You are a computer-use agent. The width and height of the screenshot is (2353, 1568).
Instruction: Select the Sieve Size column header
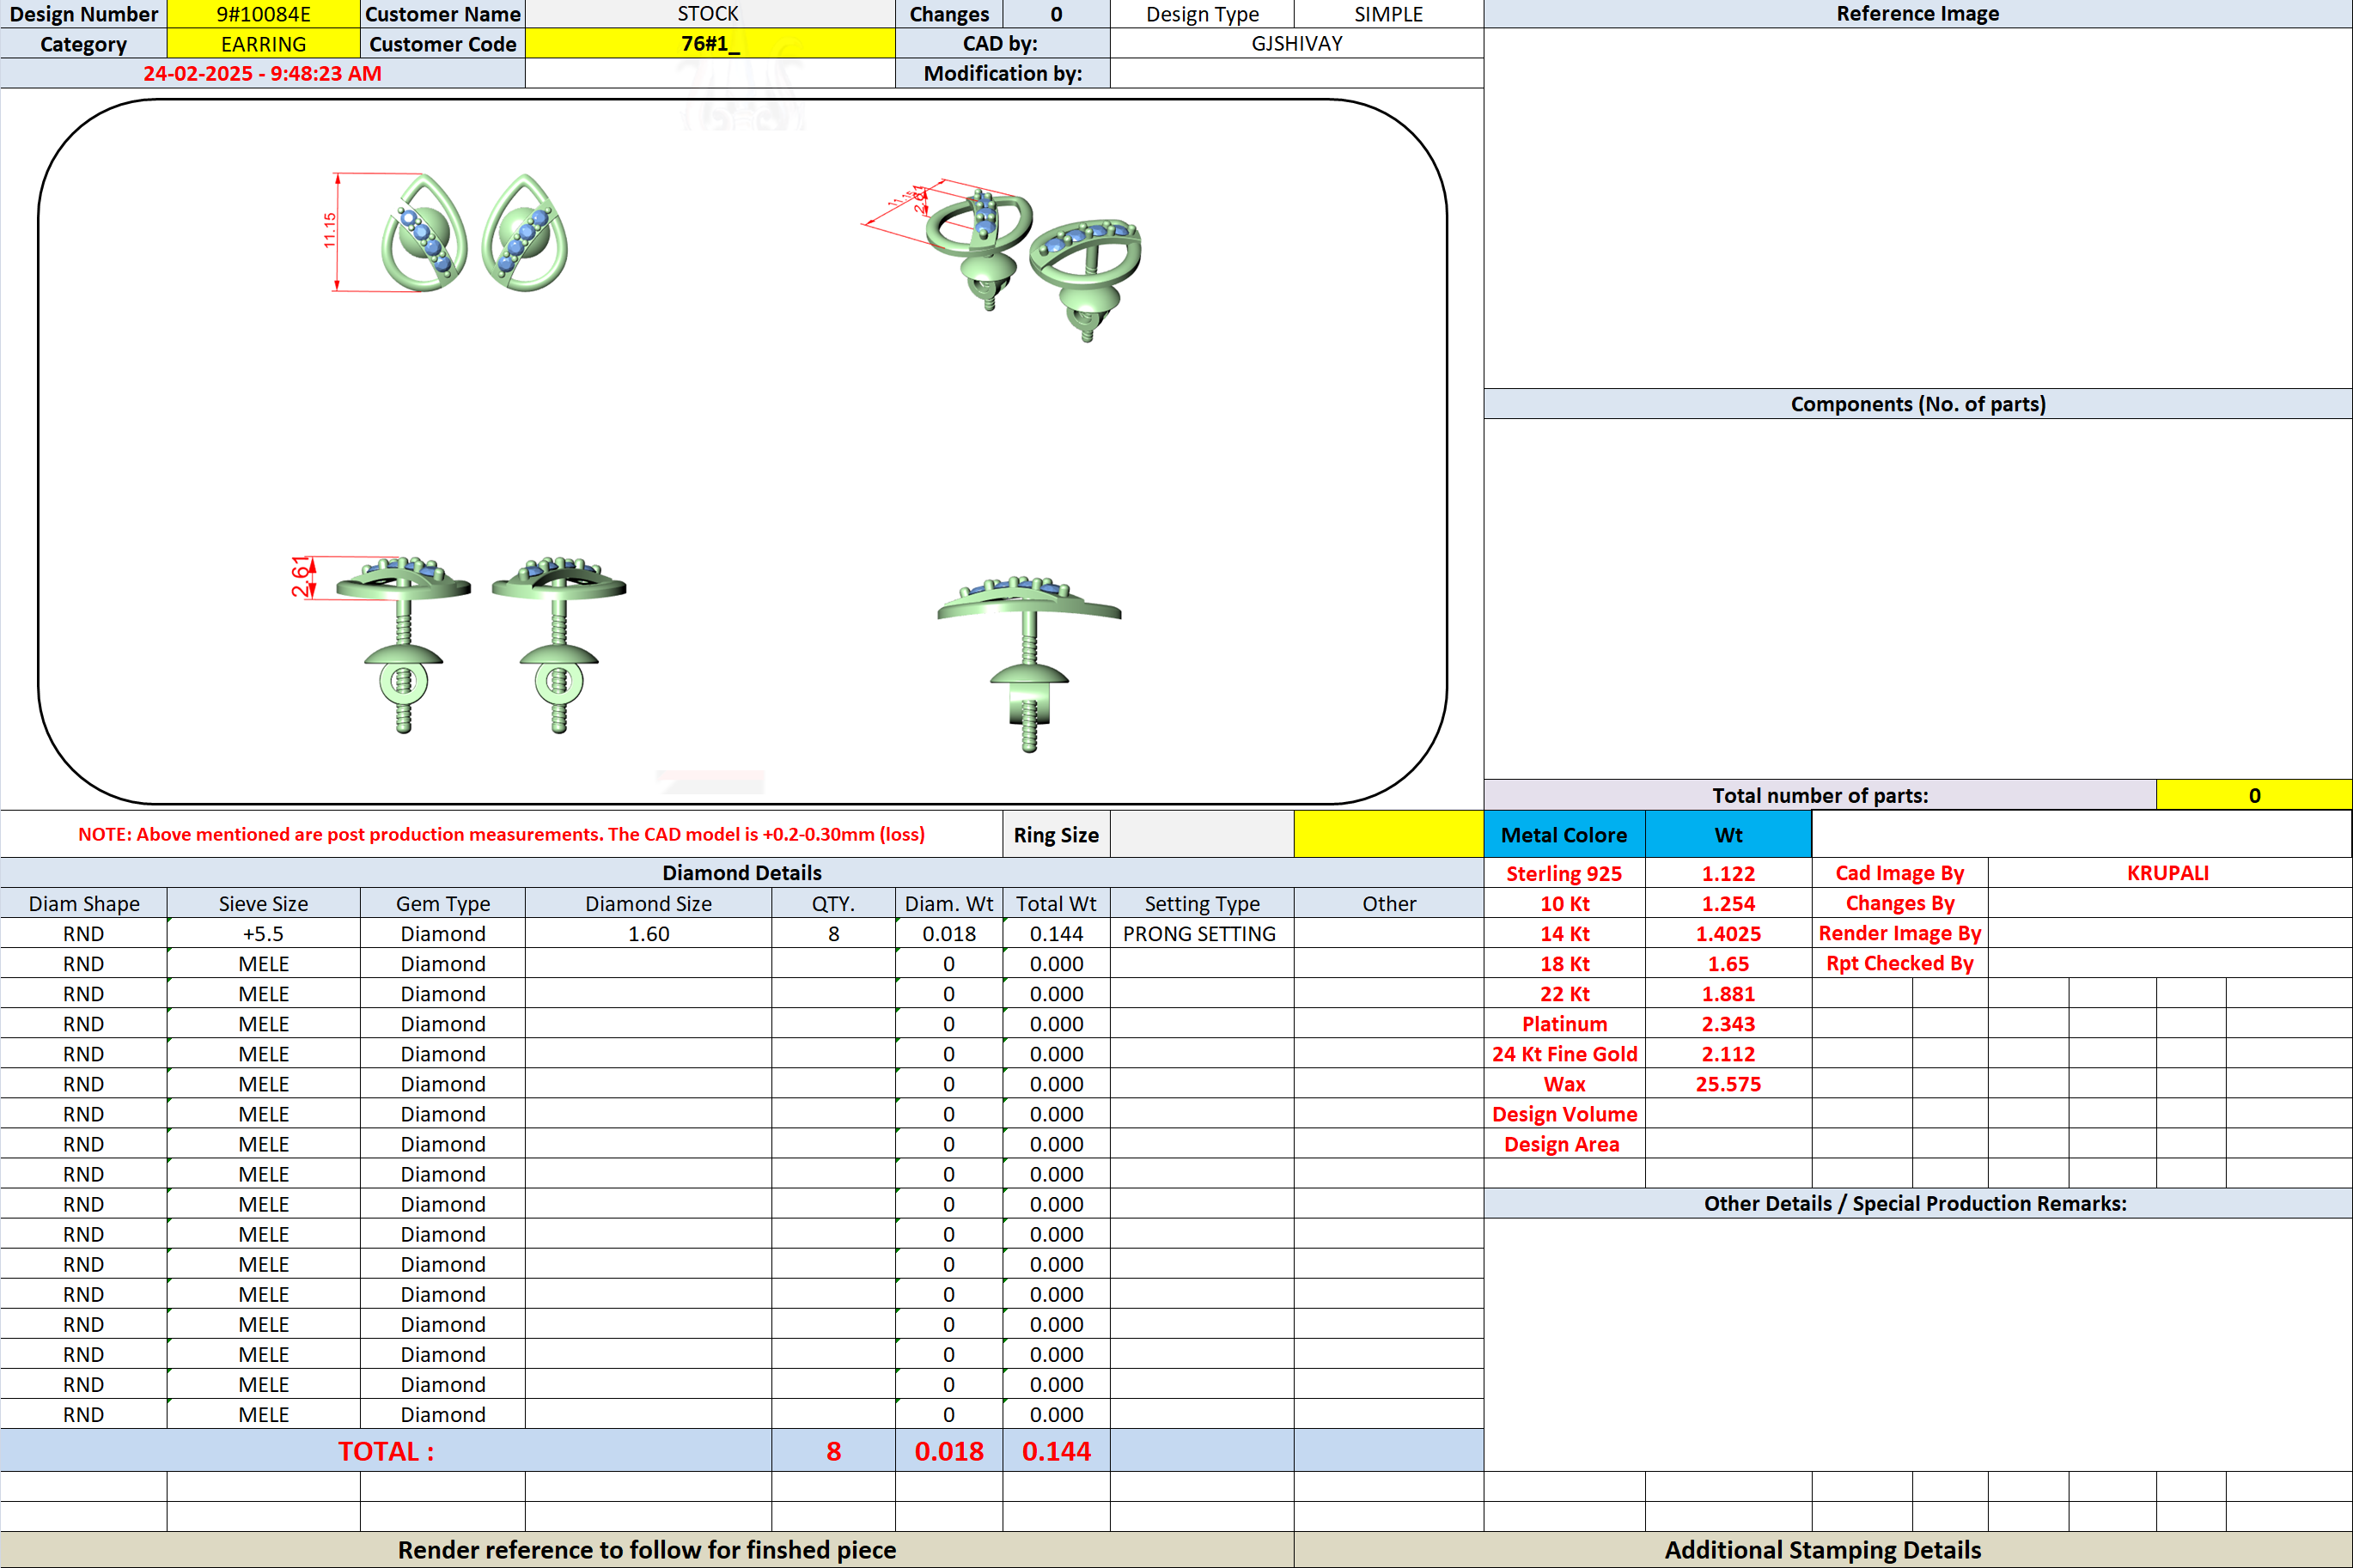(x=263, y=903)
